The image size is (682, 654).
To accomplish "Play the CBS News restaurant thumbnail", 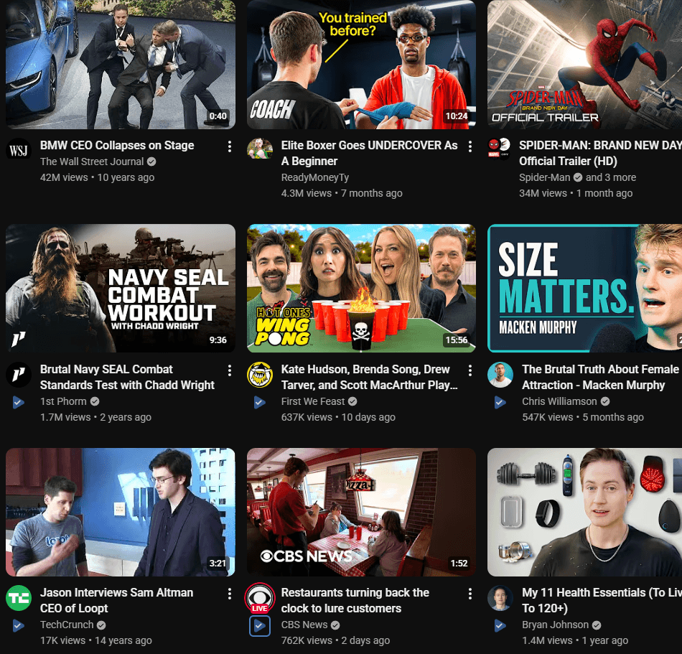I will 361,512.
